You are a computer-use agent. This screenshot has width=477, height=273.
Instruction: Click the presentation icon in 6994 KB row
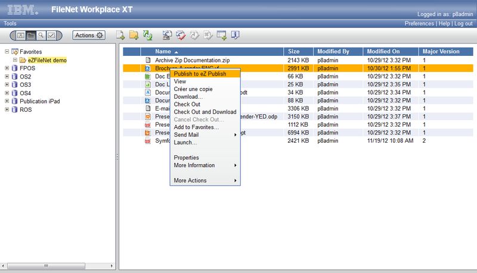point(148,133)
